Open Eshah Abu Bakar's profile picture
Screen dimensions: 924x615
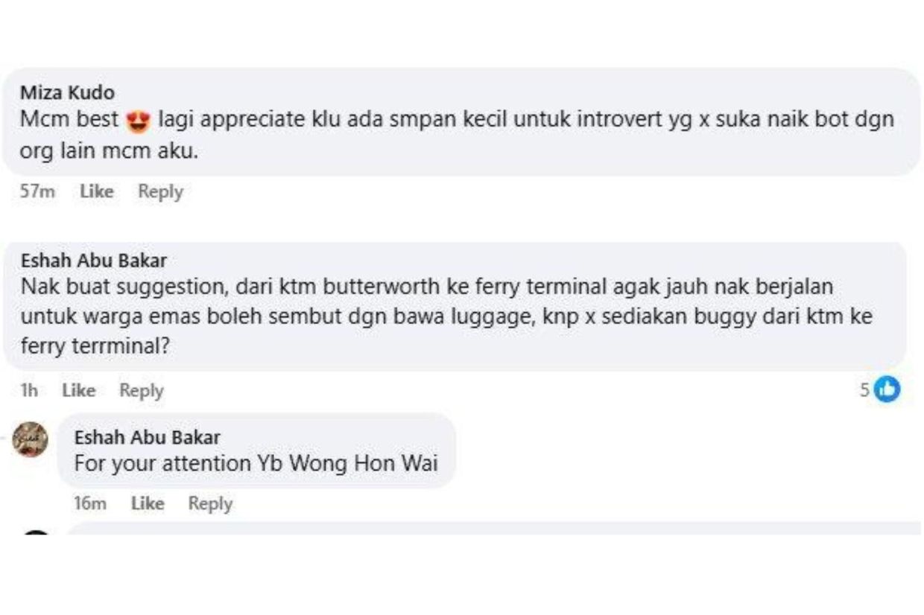[31, 439]
